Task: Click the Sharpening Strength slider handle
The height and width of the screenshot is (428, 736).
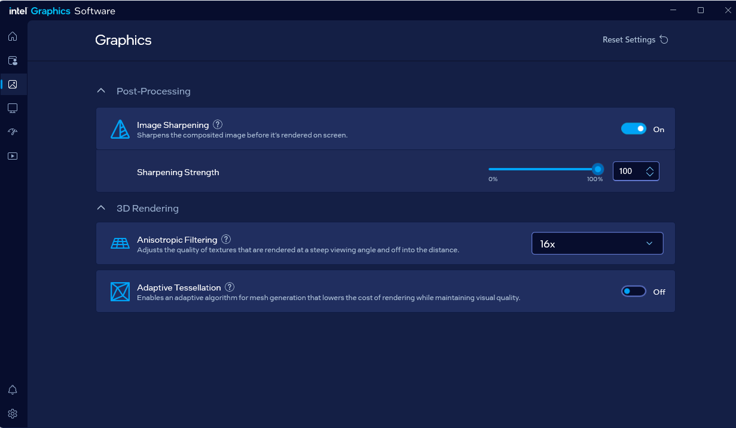Action: pos(597,169)
